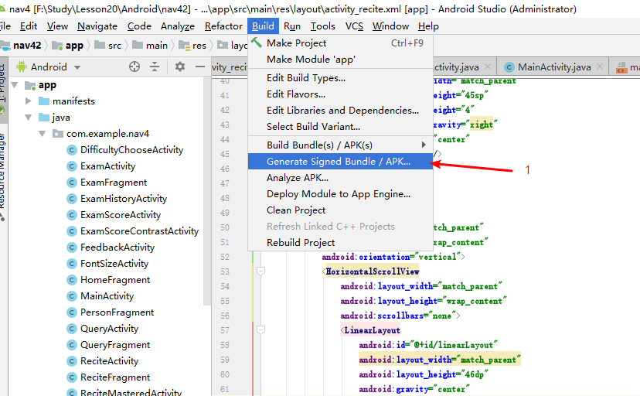Switch to the MainActivity.java tab
Image resolution: width=640 pixels, height=396 pixels.
(x=553, y=67)
